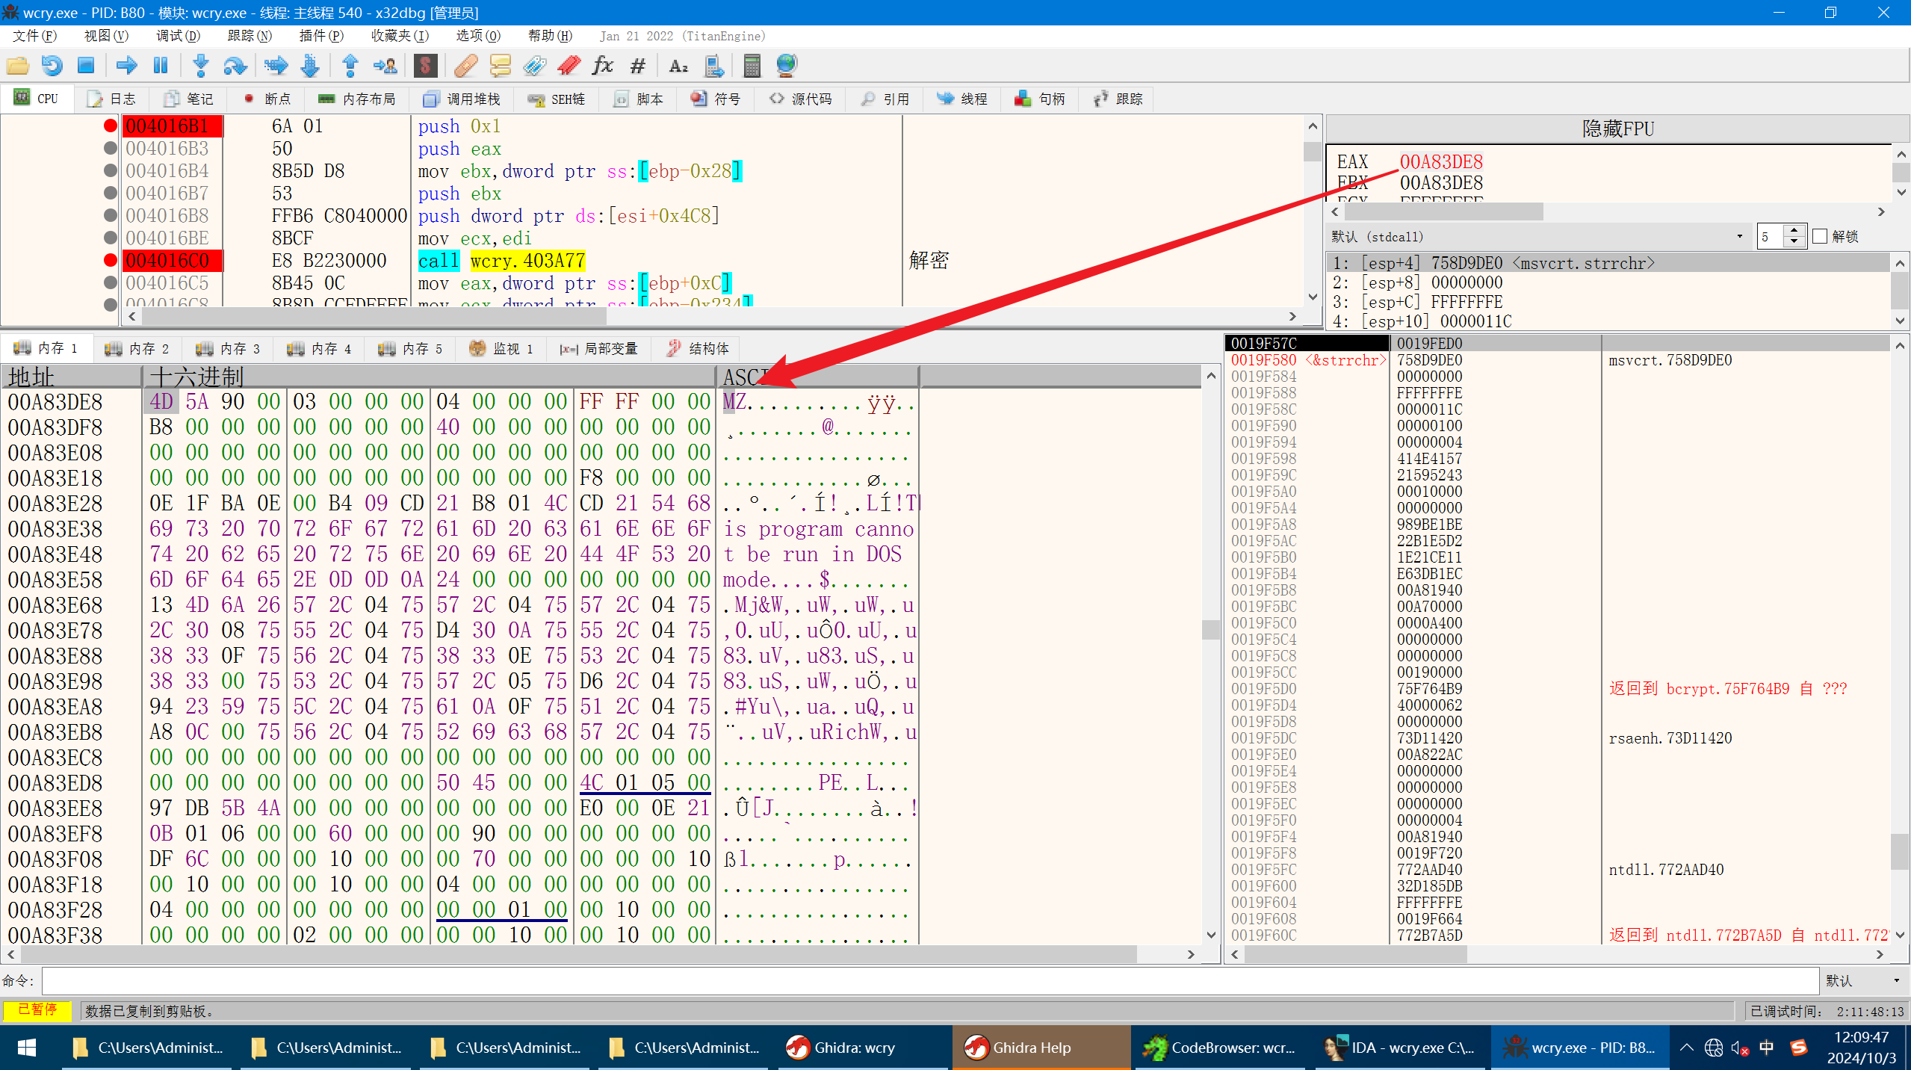Open the Az strings icon
Viewport: 1911px width, 1070px height.
(678, 66)
